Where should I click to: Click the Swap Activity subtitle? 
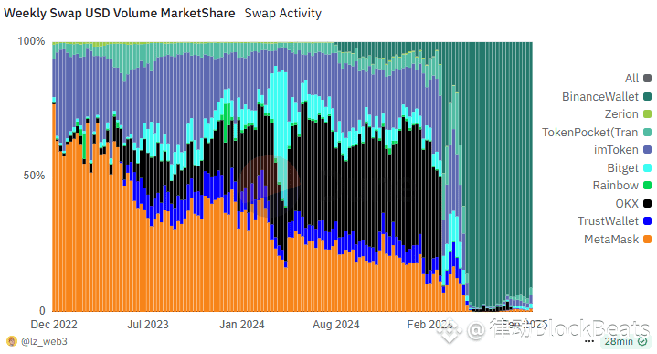pos(283,13)
